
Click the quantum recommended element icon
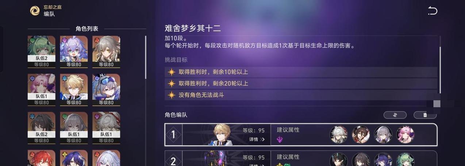tap(280, 139)
